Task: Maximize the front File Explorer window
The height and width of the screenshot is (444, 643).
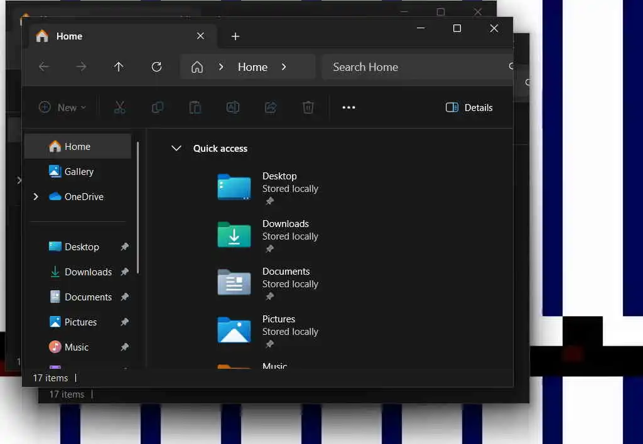Action: click(457, 28)
